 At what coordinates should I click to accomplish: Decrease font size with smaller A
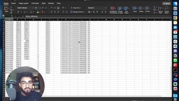pyautogui.click(x=46, y=8)
